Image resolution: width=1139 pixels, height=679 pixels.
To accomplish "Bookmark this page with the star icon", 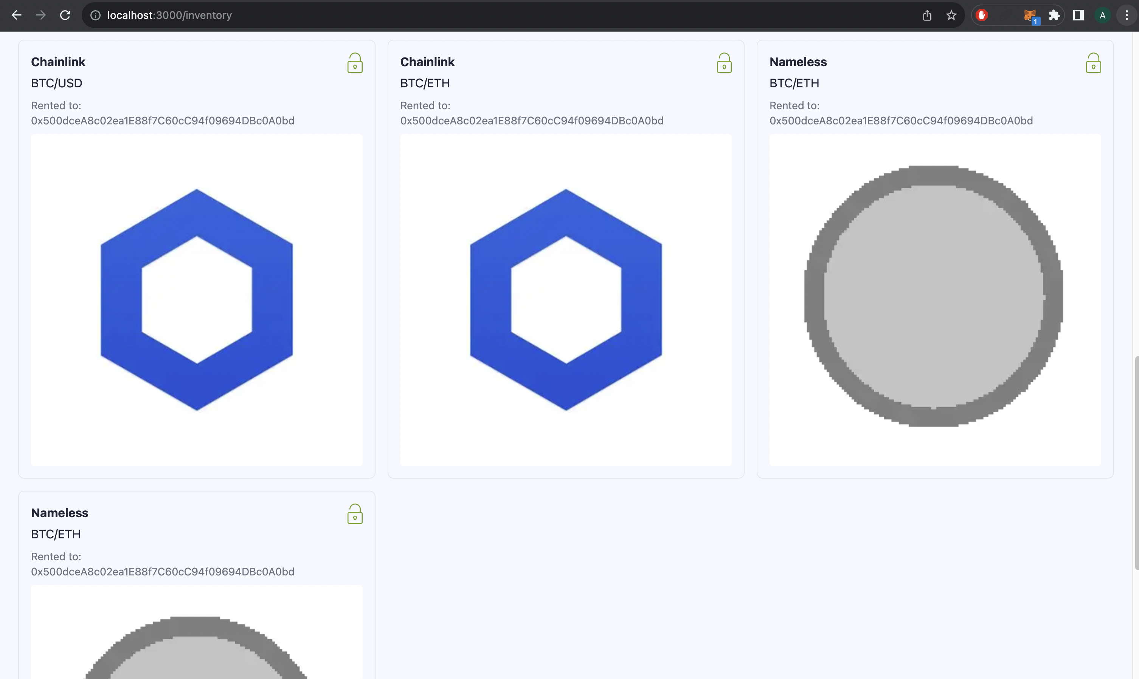I will tap(951, 16).
